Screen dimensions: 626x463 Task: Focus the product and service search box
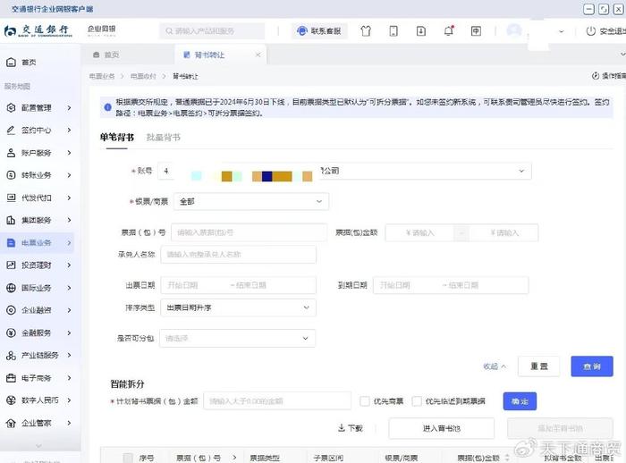212,30
